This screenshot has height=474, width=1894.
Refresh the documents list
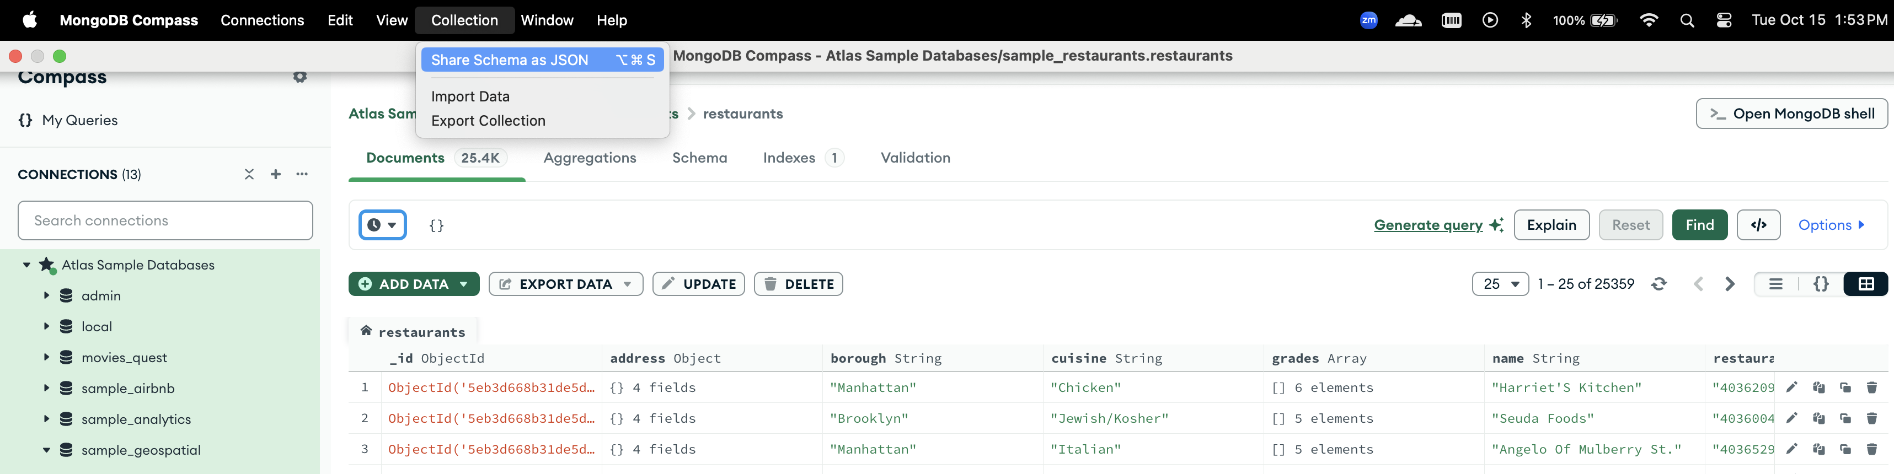tap(1658, 284)
